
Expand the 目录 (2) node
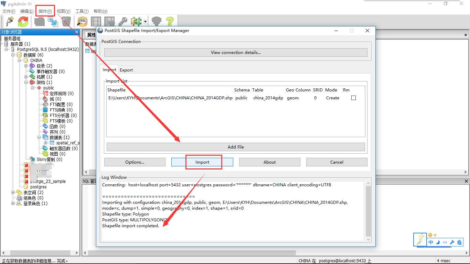tap(26, 66)
